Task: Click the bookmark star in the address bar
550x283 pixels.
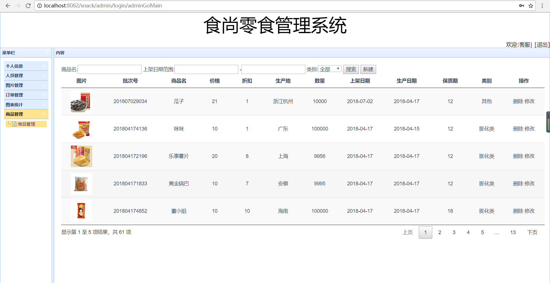Action: (531, 5)
